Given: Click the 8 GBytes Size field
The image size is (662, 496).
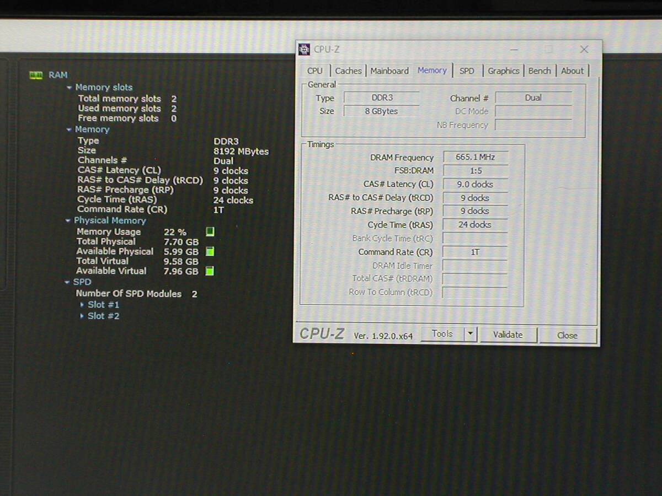Looking at the screenshot, I should [382, 111].
